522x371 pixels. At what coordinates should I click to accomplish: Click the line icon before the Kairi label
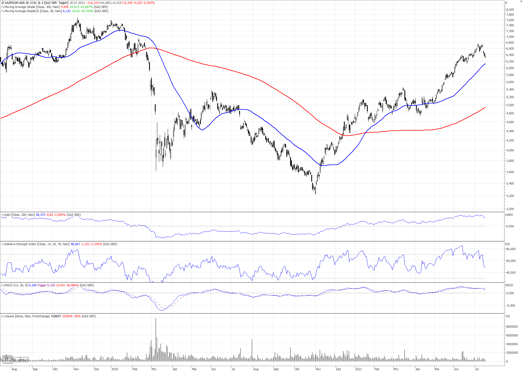coord(2,215)
